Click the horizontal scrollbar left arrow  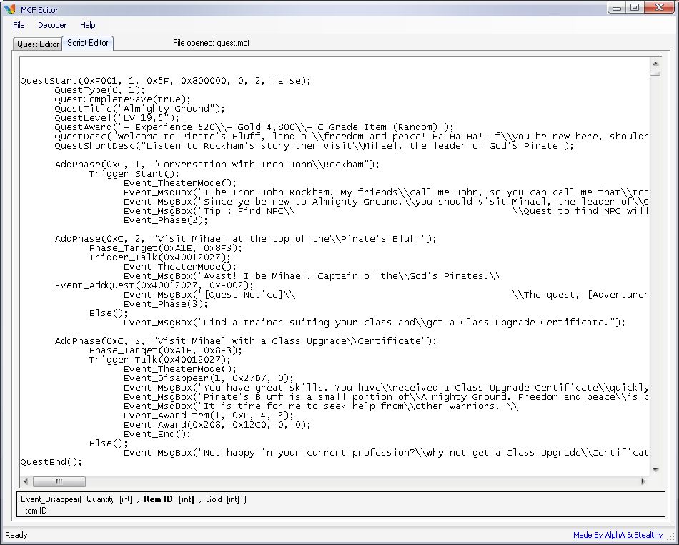26,481
